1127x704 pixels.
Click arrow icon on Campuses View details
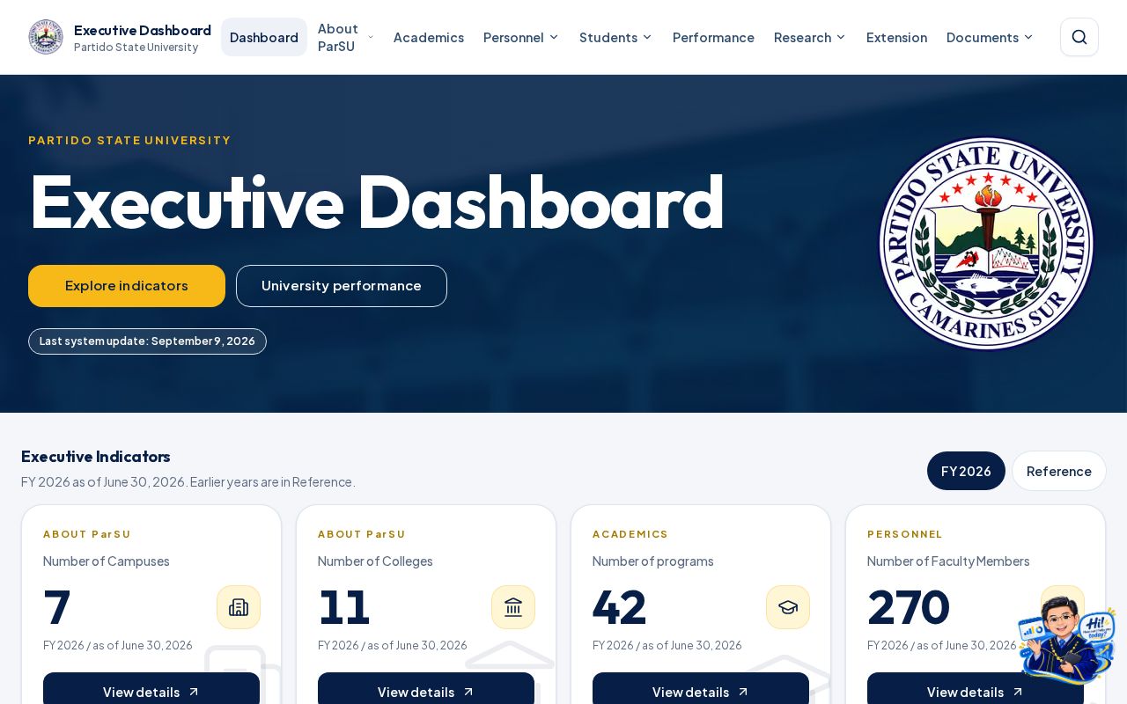(x=194, y=692)
